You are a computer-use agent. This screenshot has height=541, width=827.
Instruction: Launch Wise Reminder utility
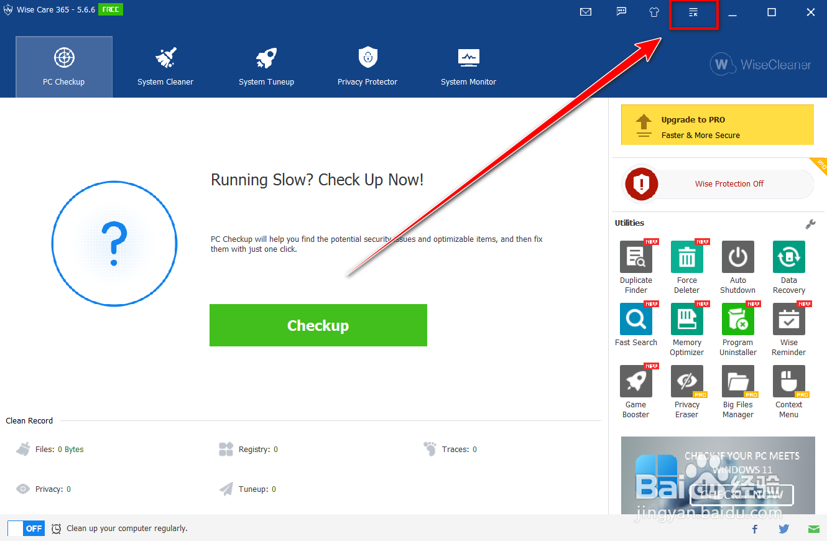click(789, 330)
